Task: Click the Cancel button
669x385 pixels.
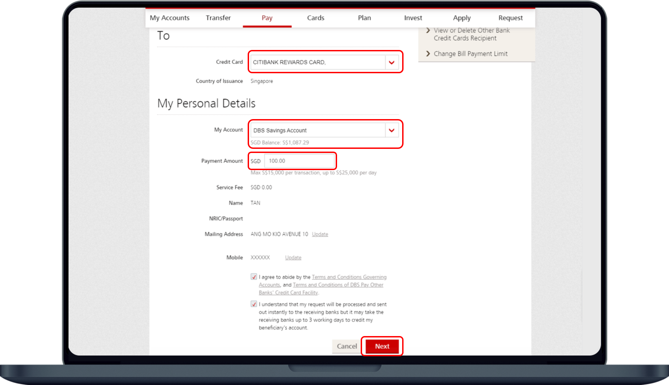Action: click(347, 346)
